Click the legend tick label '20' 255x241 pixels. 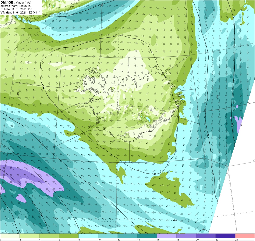(x=197, y=239)
